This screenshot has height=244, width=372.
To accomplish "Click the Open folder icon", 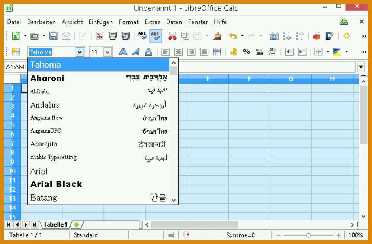I will 35,36.
